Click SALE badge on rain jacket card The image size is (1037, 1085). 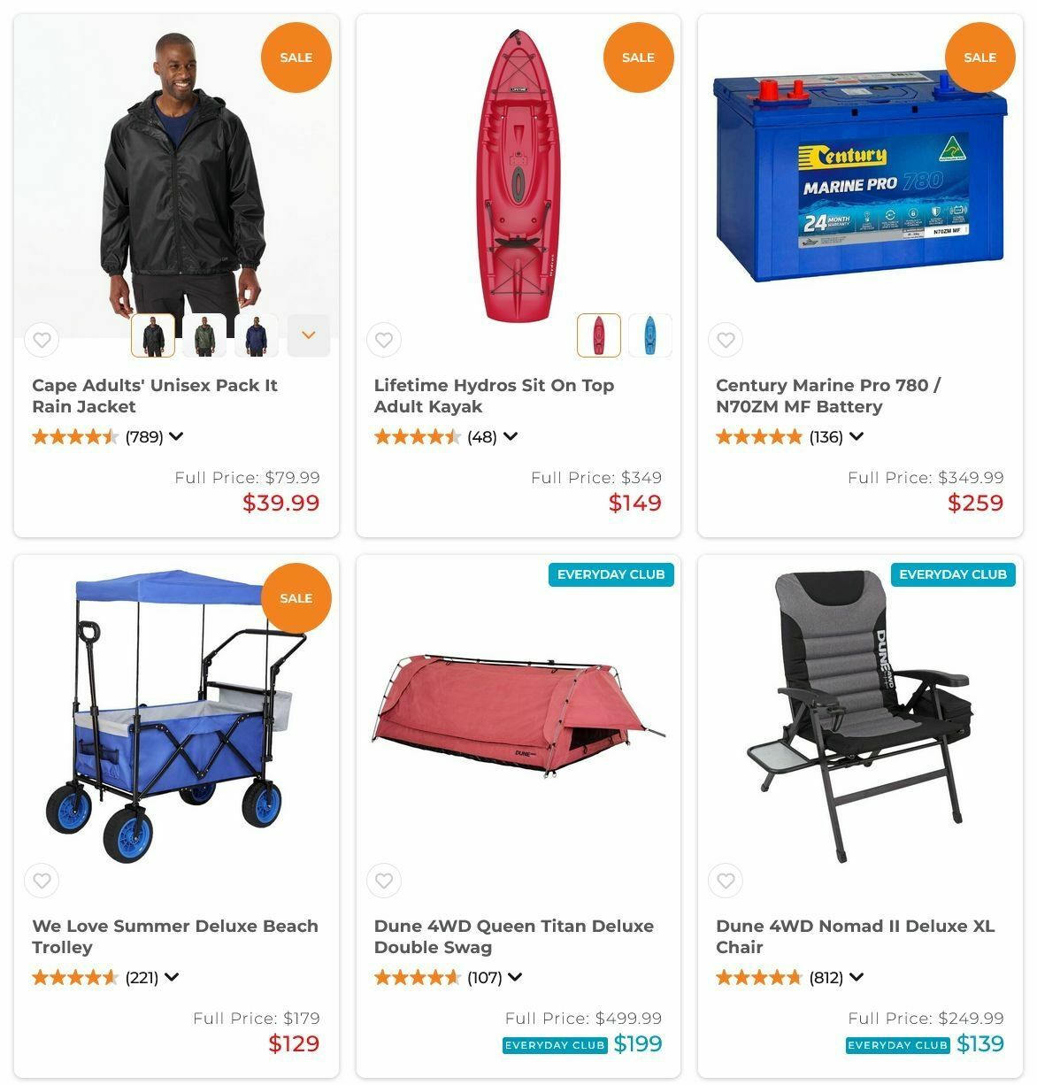tap(296, 58)
